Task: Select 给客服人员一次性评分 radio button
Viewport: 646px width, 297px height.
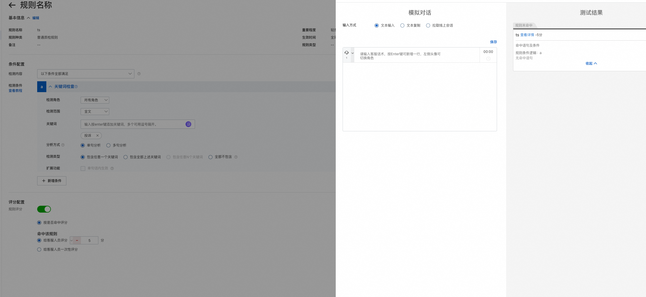Action: click(39, 249)
